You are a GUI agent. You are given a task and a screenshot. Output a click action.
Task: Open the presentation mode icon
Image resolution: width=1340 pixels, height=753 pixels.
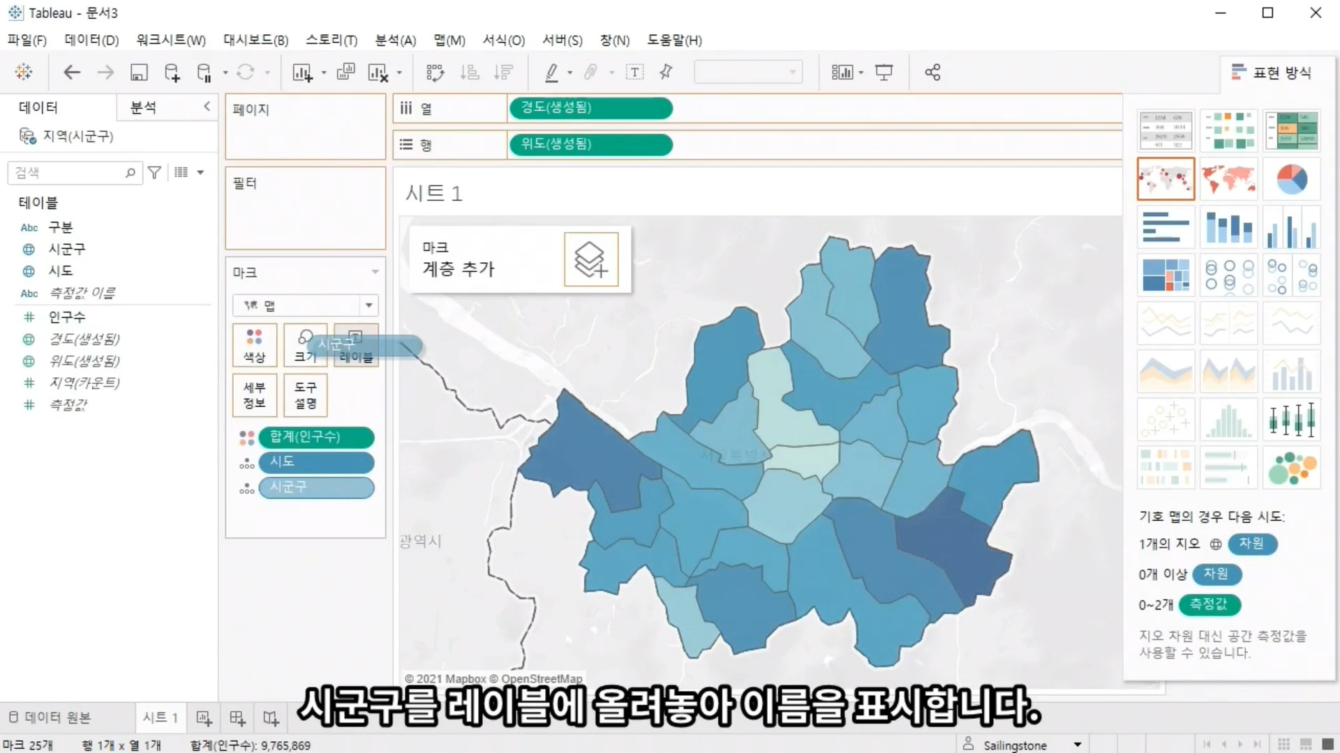coord(884,73)
